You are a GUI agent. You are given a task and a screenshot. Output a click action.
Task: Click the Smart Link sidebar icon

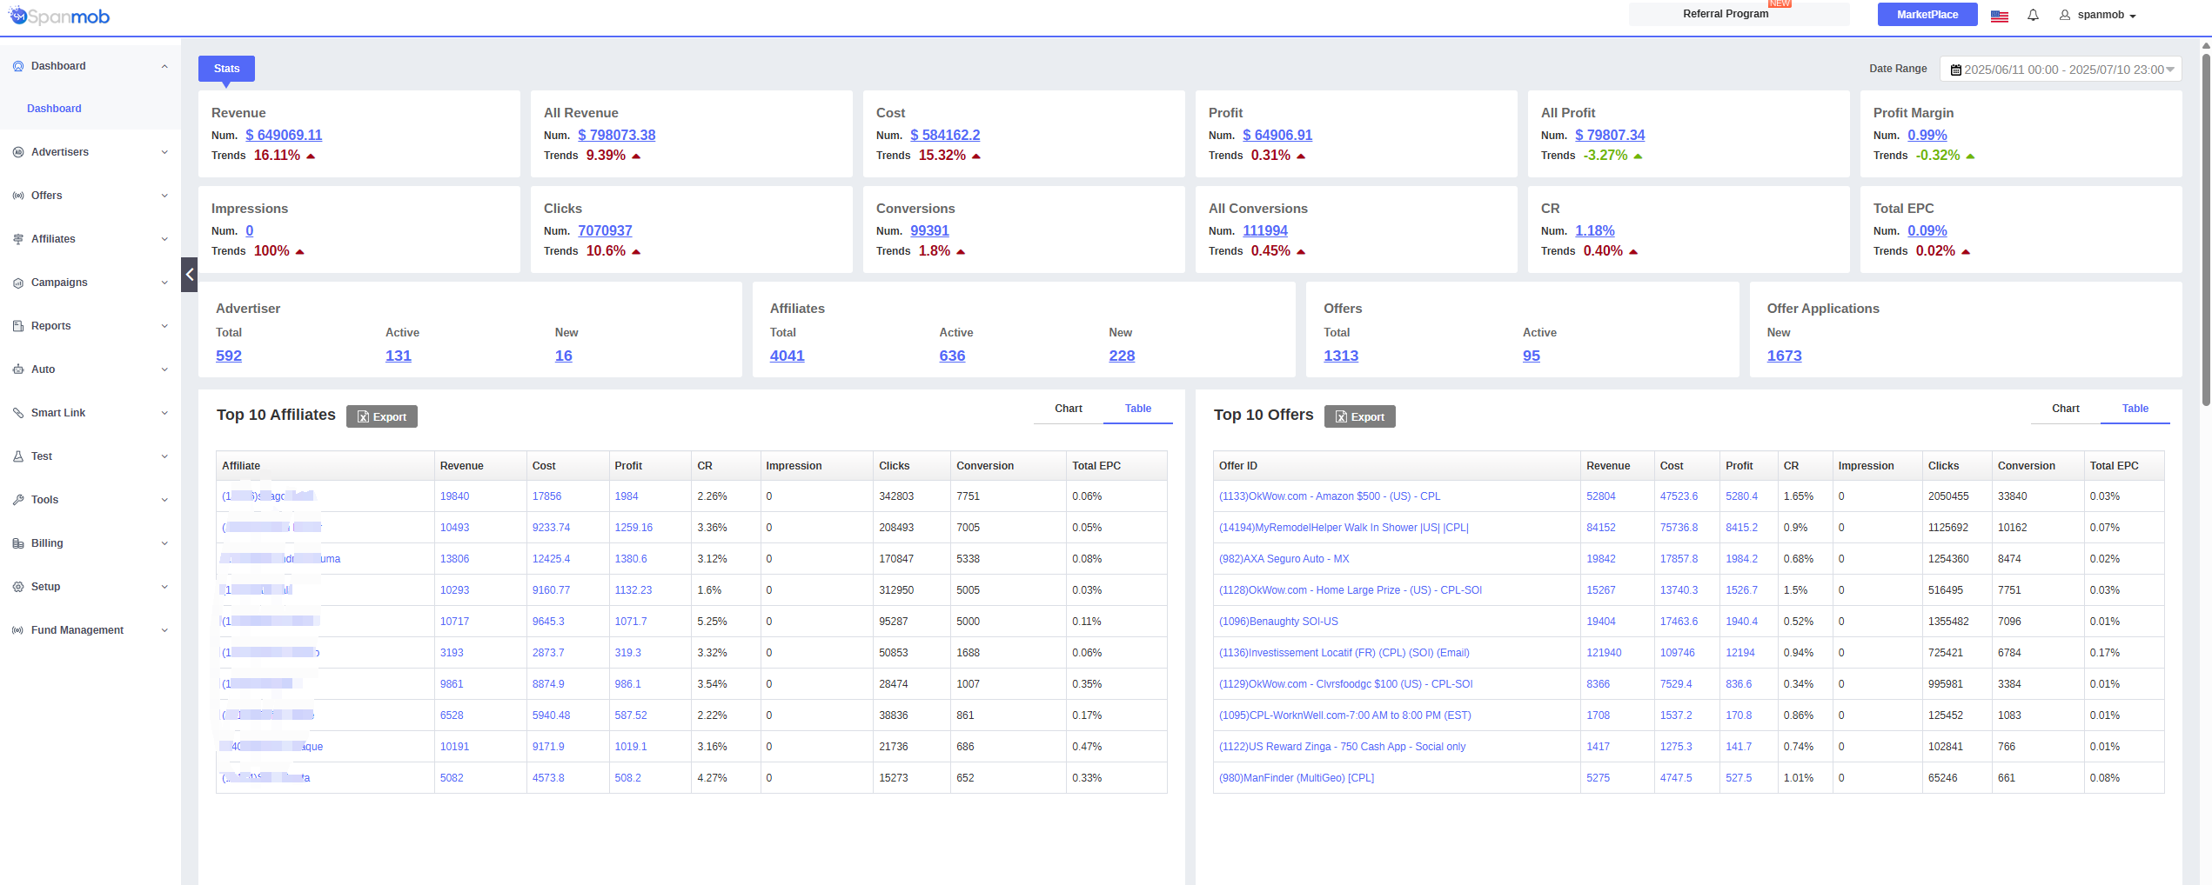coord(18,413)
